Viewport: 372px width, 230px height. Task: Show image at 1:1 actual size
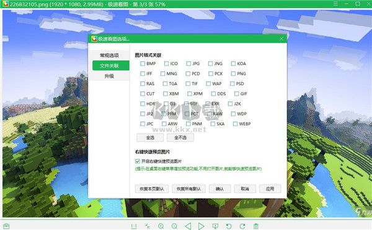tap(134, 226)
